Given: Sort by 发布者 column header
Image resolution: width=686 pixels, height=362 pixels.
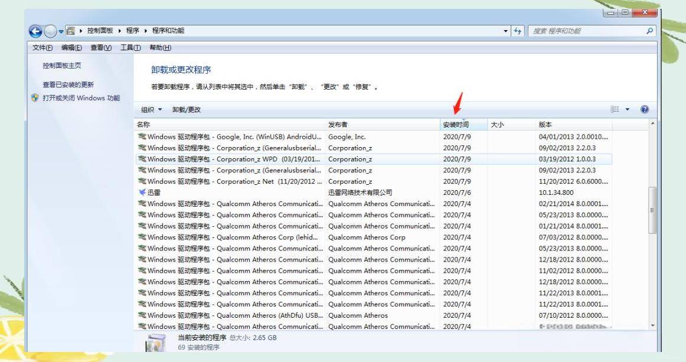Looking at the screenshot, I should (339, 125).
